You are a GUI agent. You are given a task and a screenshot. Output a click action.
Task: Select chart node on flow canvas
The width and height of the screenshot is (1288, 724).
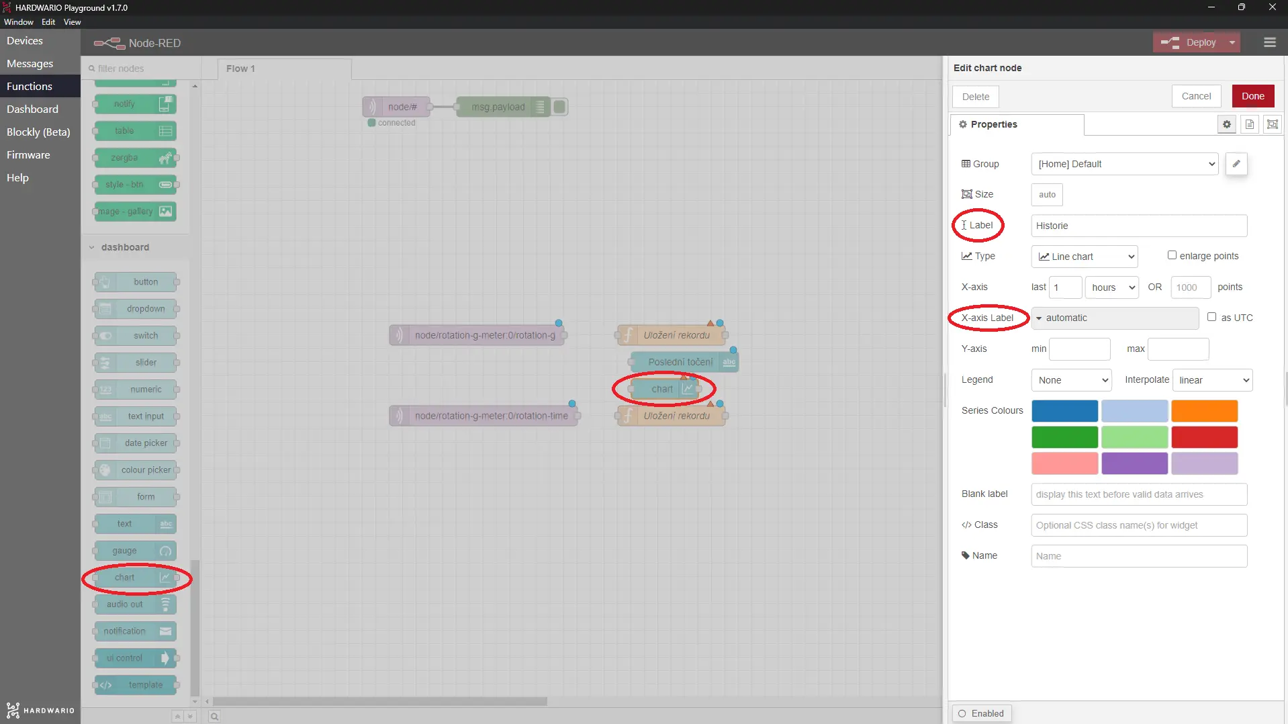pos(664,389)
